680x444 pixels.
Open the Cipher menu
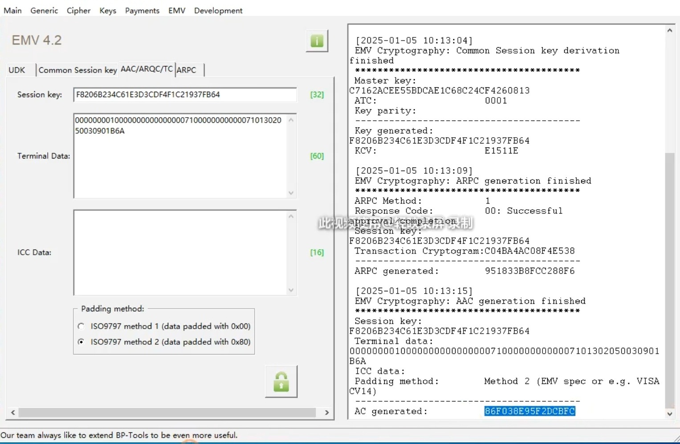tap(78, 10)
